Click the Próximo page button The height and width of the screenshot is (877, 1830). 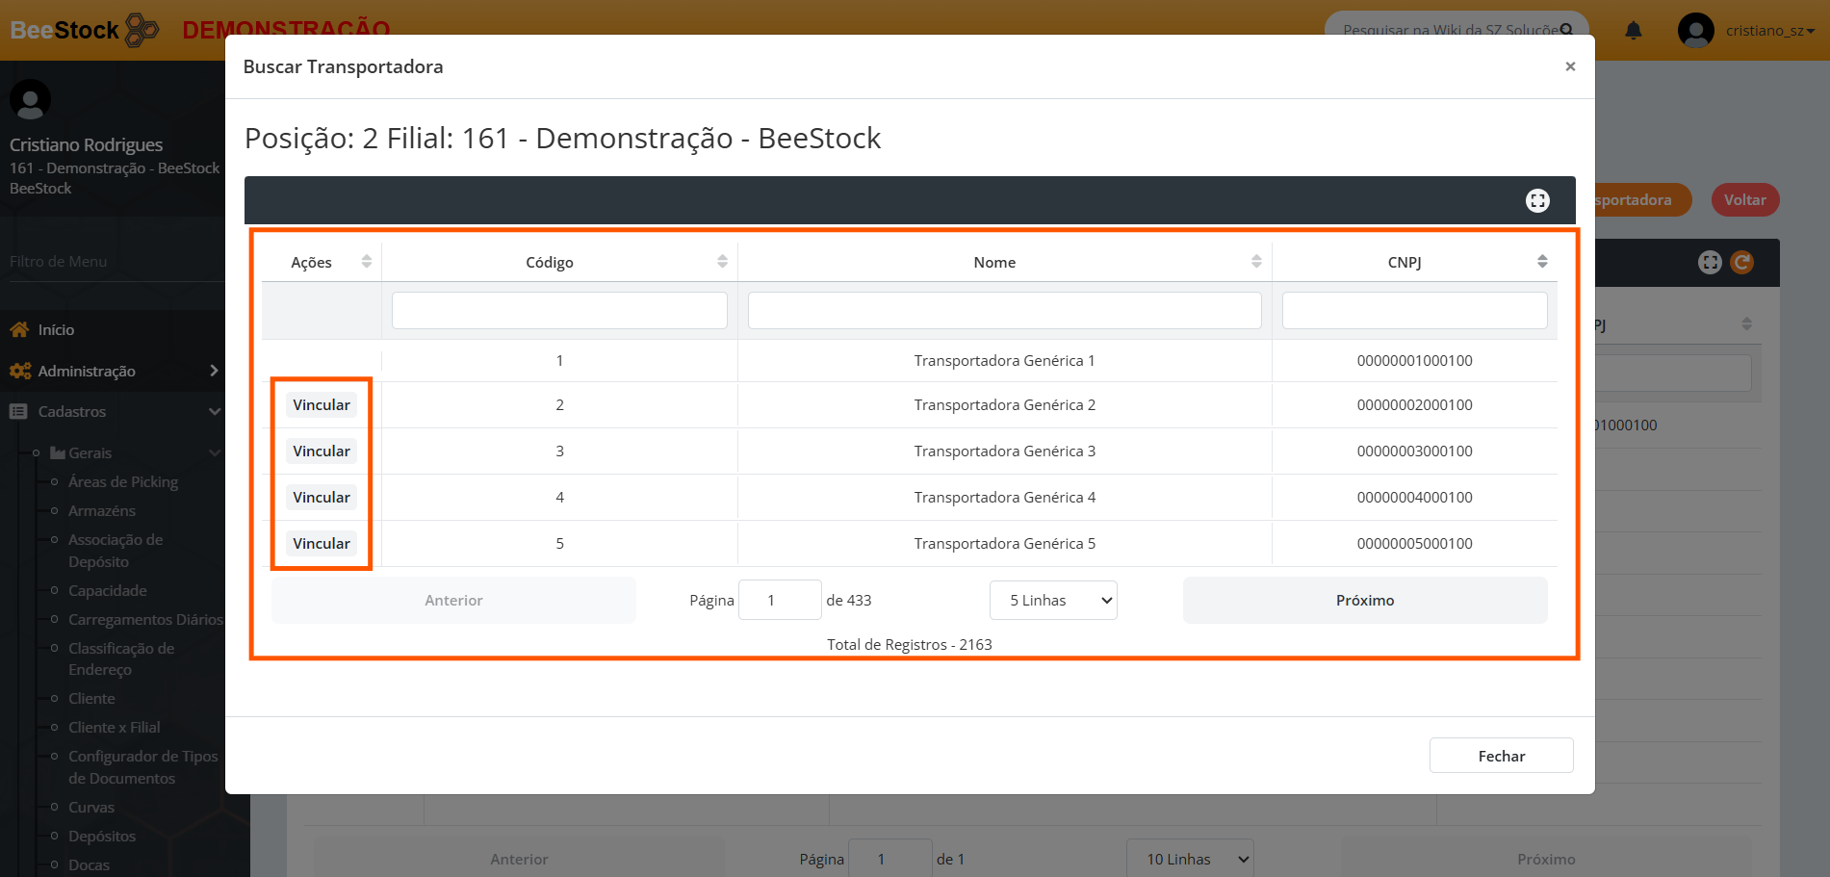pos(1364,601)
